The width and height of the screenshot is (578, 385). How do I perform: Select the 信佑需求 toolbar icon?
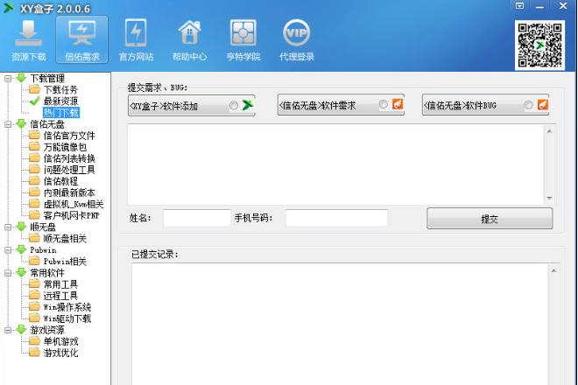click(x=81, y=40)
